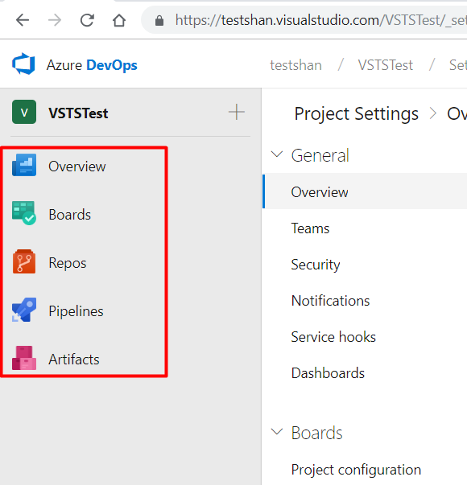
Task: Click the plus icon next to VSTSTest
Action: tap(237, 112)
